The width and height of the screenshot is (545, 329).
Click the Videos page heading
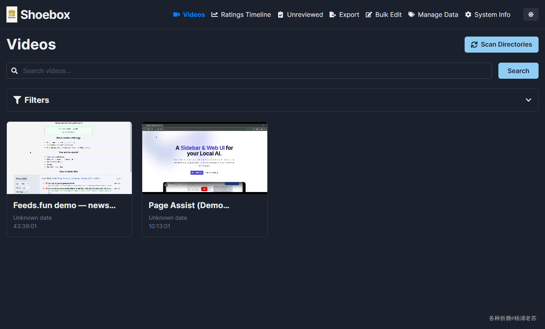pyautogui.click(x=31, y=44)
